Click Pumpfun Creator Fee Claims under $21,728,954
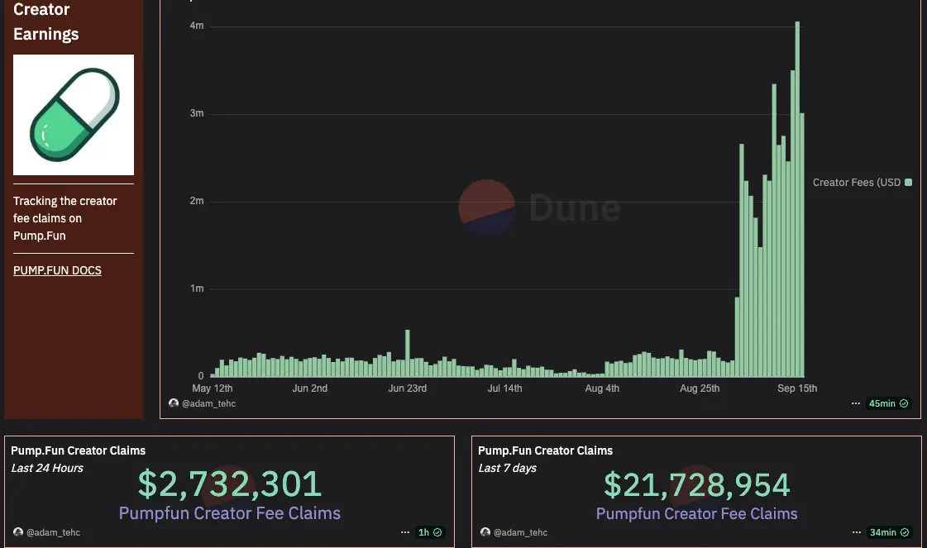Screen dimensions: 927x548 tap(697, 514)
